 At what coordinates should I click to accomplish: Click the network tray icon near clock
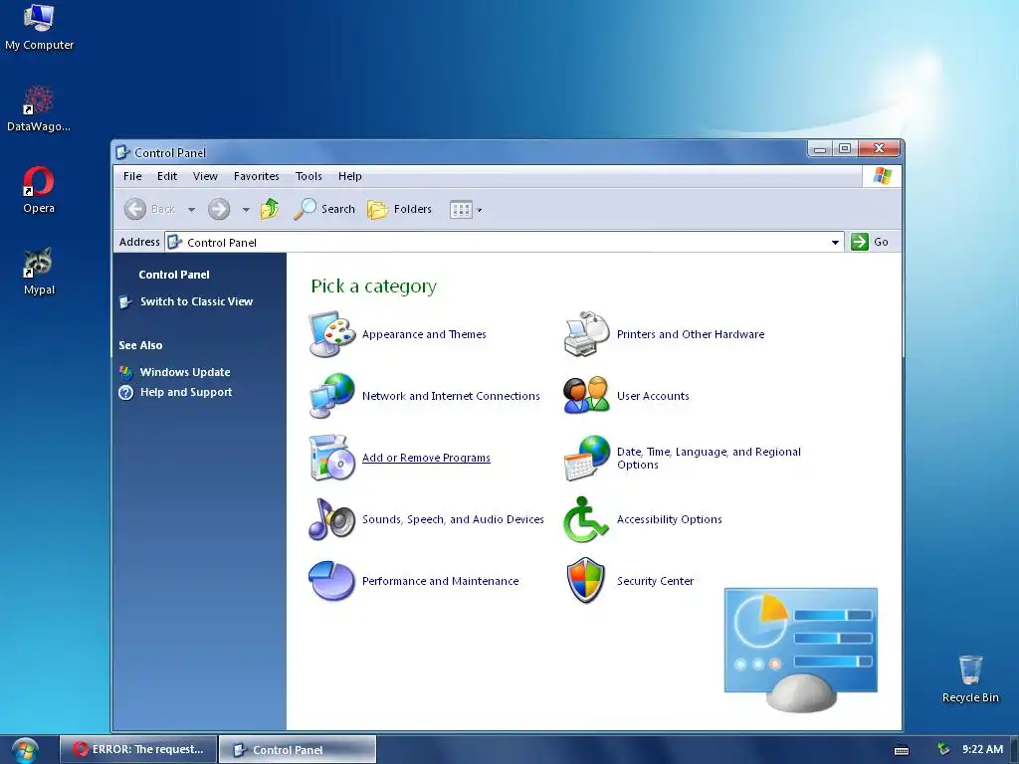(x=943, y=749)
